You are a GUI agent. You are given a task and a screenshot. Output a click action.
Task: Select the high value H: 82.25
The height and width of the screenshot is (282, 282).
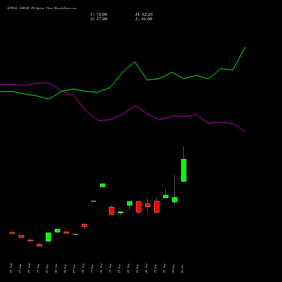(144, 15)
